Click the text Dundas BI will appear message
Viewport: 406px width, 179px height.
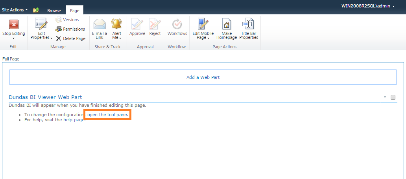pyautogui.click(x=78, y=105)
